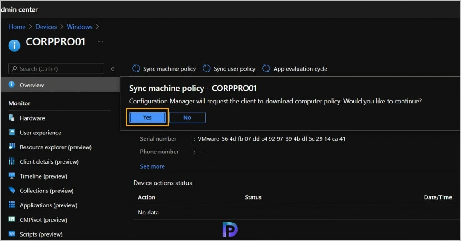Click the Device actions status heading
461x241 pixels.
pyautogui.click(x=163, y=183)
